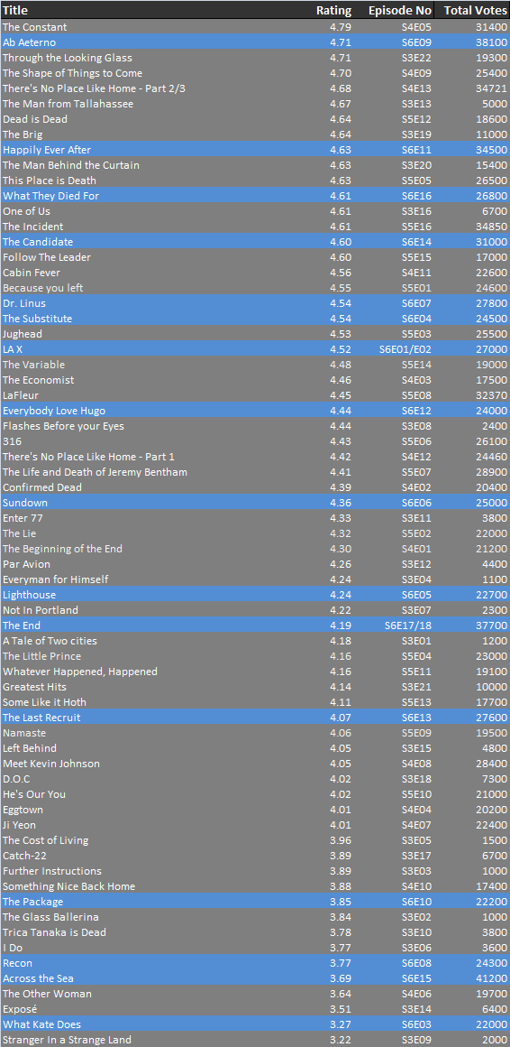Select Flashes Before your Eyes title
510x1047 pixels.
click(x=63, y=426)
